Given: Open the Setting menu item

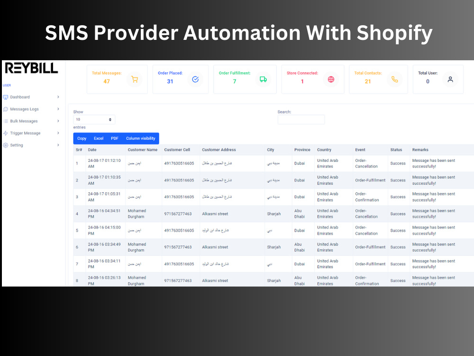Looking at the screenshot, I should point(31,145).
